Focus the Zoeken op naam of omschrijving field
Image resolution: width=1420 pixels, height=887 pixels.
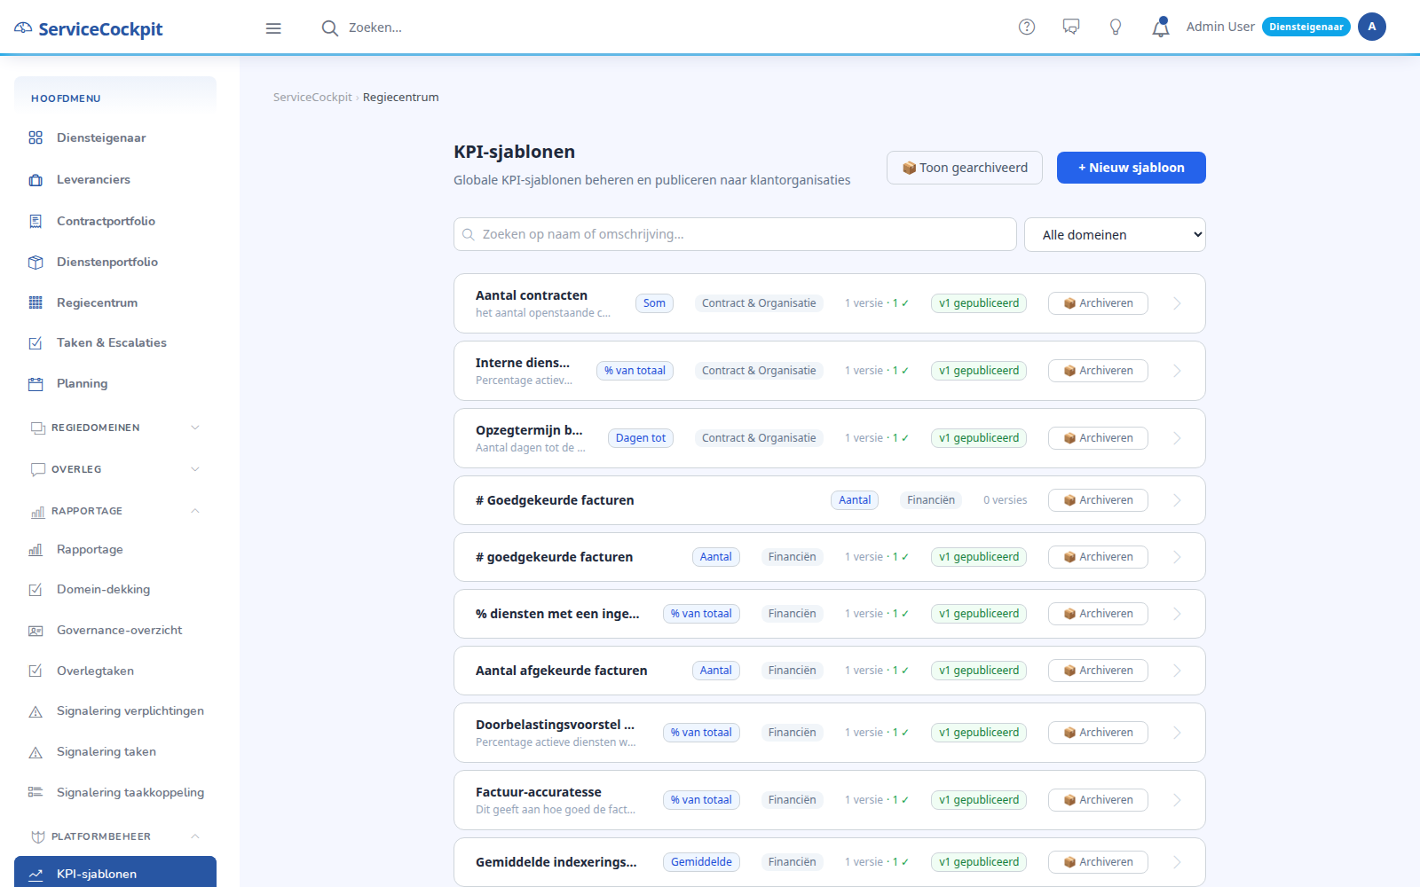click(x=735, y=234)
